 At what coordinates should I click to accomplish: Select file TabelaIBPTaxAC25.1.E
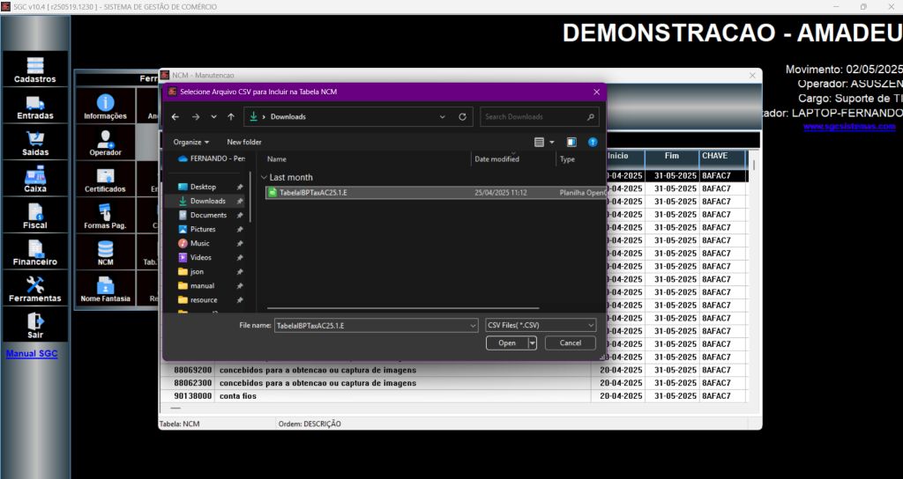coord(436,193)
